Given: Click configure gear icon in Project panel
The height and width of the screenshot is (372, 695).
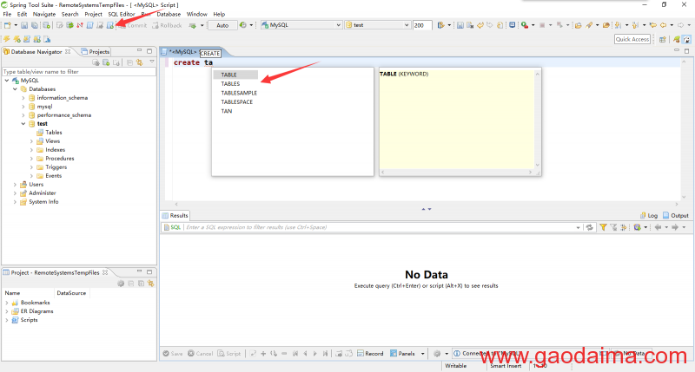Looking at the screenshot, I should pyautogui.click(x=121, y=284).
